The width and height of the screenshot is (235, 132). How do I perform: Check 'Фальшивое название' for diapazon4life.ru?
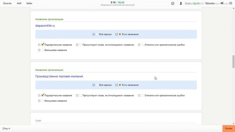43,50
